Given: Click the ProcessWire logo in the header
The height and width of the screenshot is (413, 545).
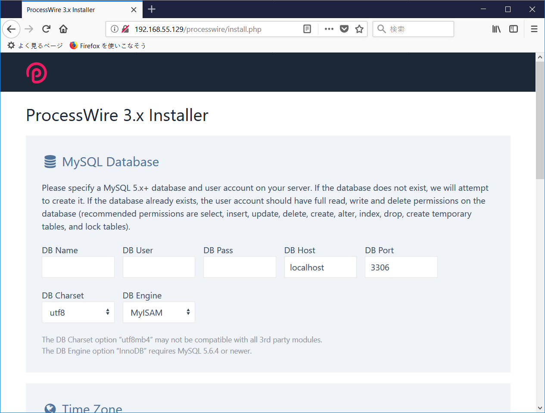Looking at the screenshot, I should 36,72.
